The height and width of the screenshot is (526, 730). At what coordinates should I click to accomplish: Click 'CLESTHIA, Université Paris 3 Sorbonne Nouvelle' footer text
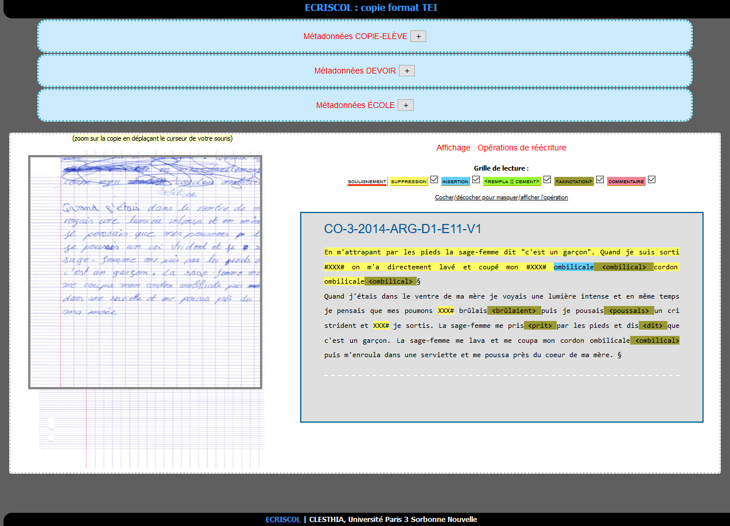(x=393, y=520)
